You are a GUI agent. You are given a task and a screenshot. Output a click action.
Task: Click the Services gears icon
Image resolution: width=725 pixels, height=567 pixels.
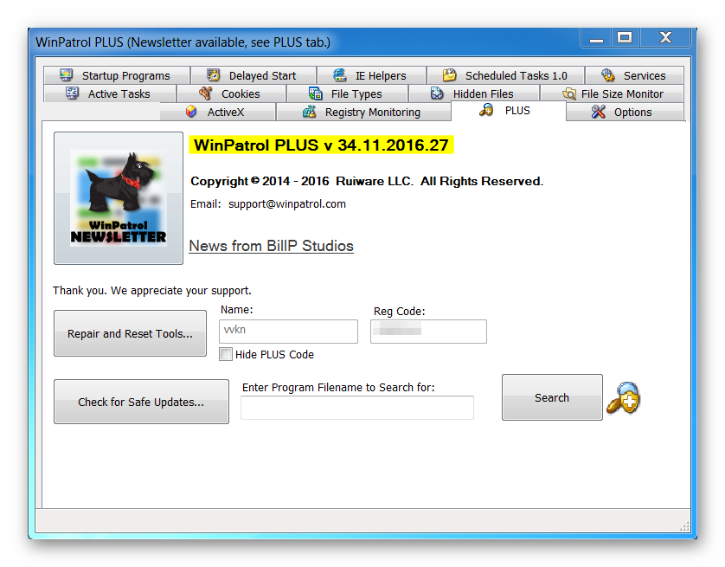[608, 75]
